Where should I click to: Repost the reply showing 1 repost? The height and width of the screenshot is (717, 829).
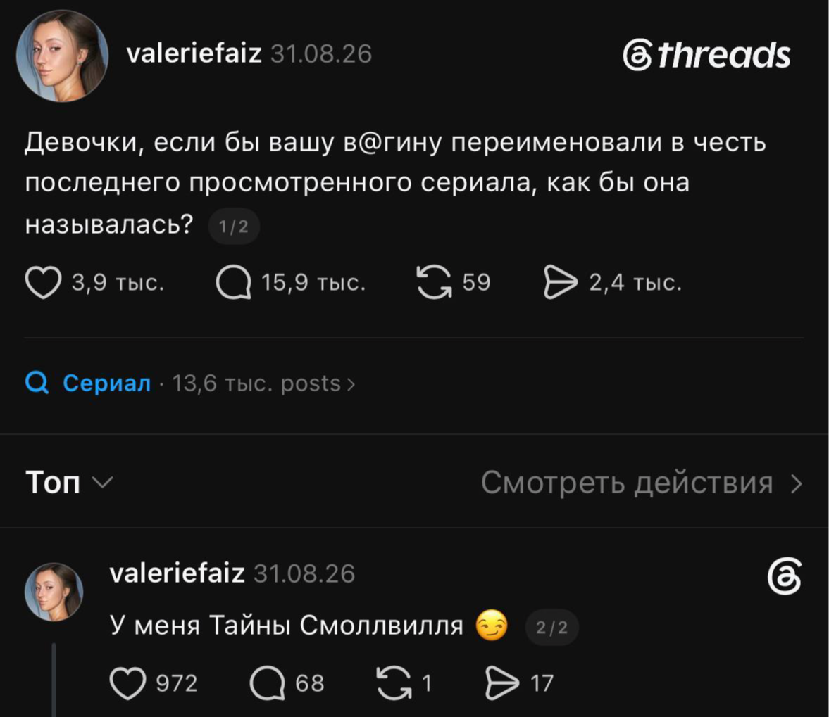(394, 683)
